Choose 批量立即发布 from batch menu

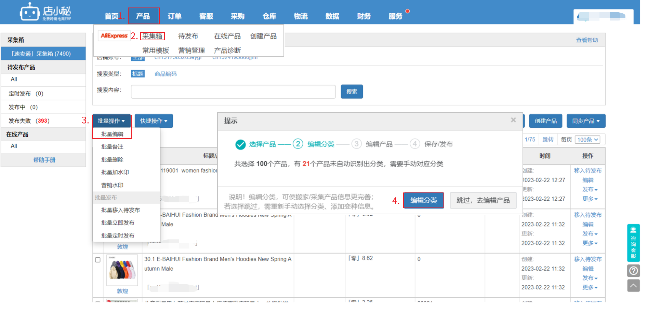[x=118, y=223]
